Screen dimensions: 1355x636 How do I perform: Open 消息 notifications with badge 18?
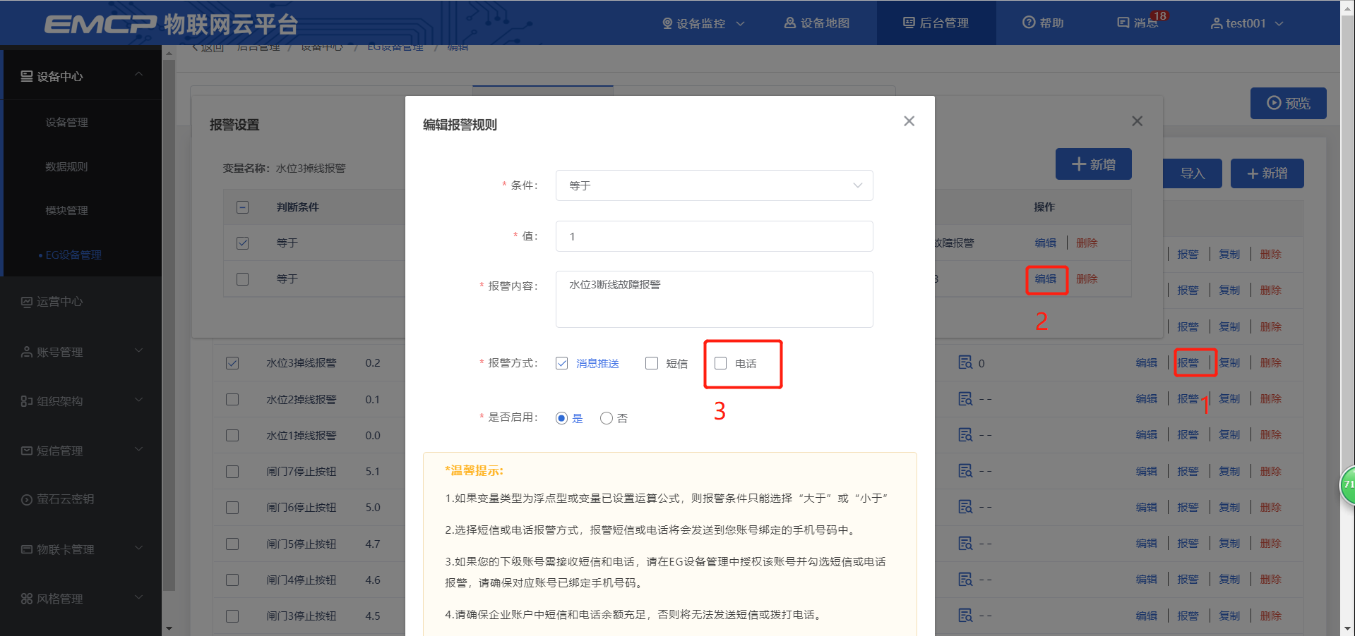coord(1138,23)
